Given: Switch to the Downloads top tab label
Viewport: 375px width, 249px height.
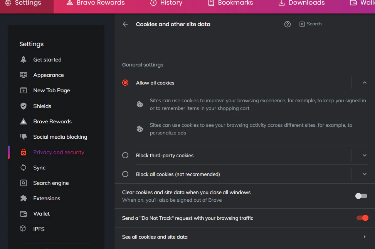Looking at the screenshot, I should [x=307, y=3].
